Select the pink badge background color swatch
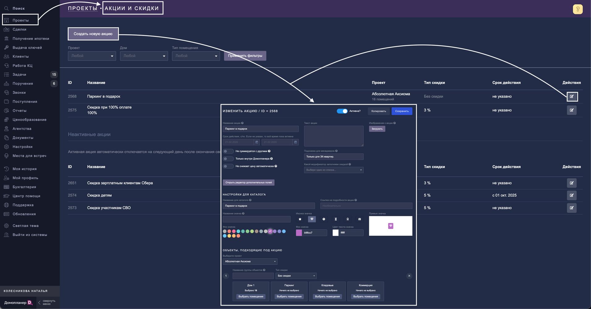Viewport: 591px width, 309px height. tap(234, 231)
